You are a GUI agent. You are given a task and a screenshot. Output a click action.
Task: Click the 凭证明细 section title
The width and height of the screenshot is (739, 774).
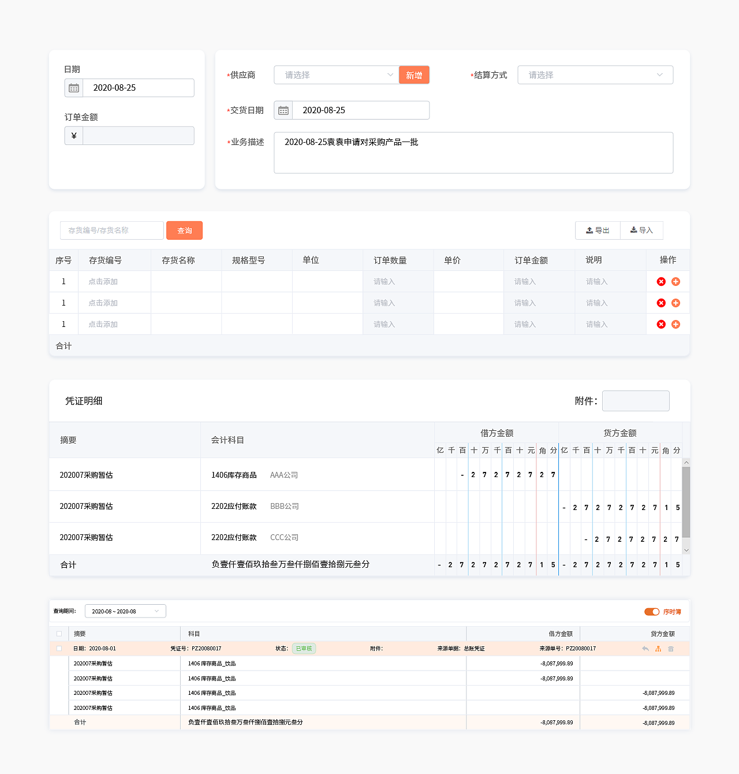[x=84, y=401]
